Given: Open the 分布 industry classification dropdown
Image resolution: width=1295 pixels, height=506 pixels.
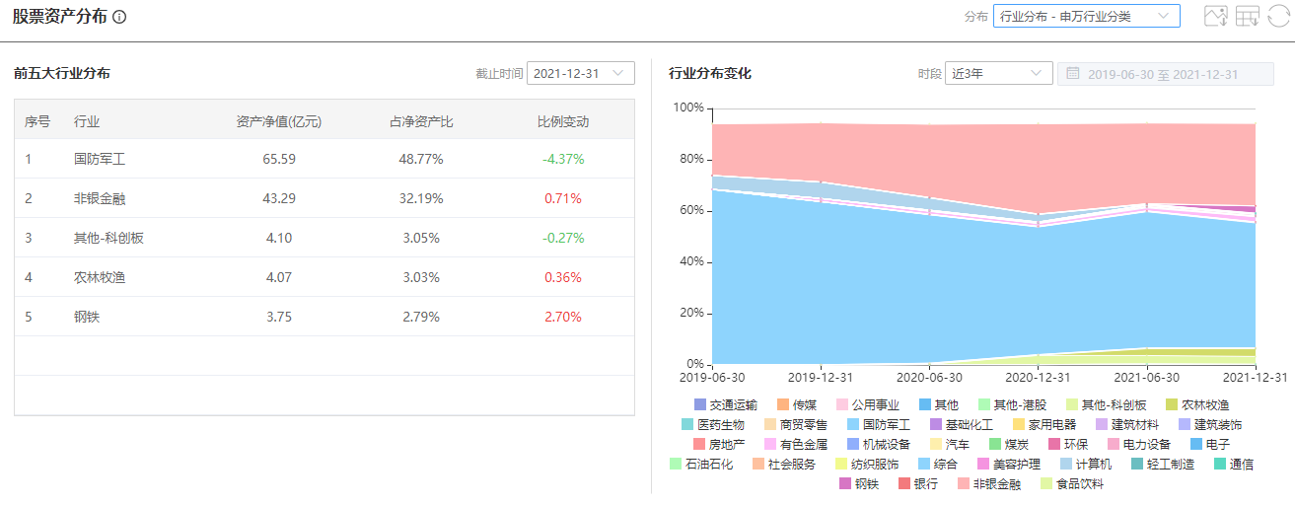Looking at the screenshot, I should (1086, 16).
